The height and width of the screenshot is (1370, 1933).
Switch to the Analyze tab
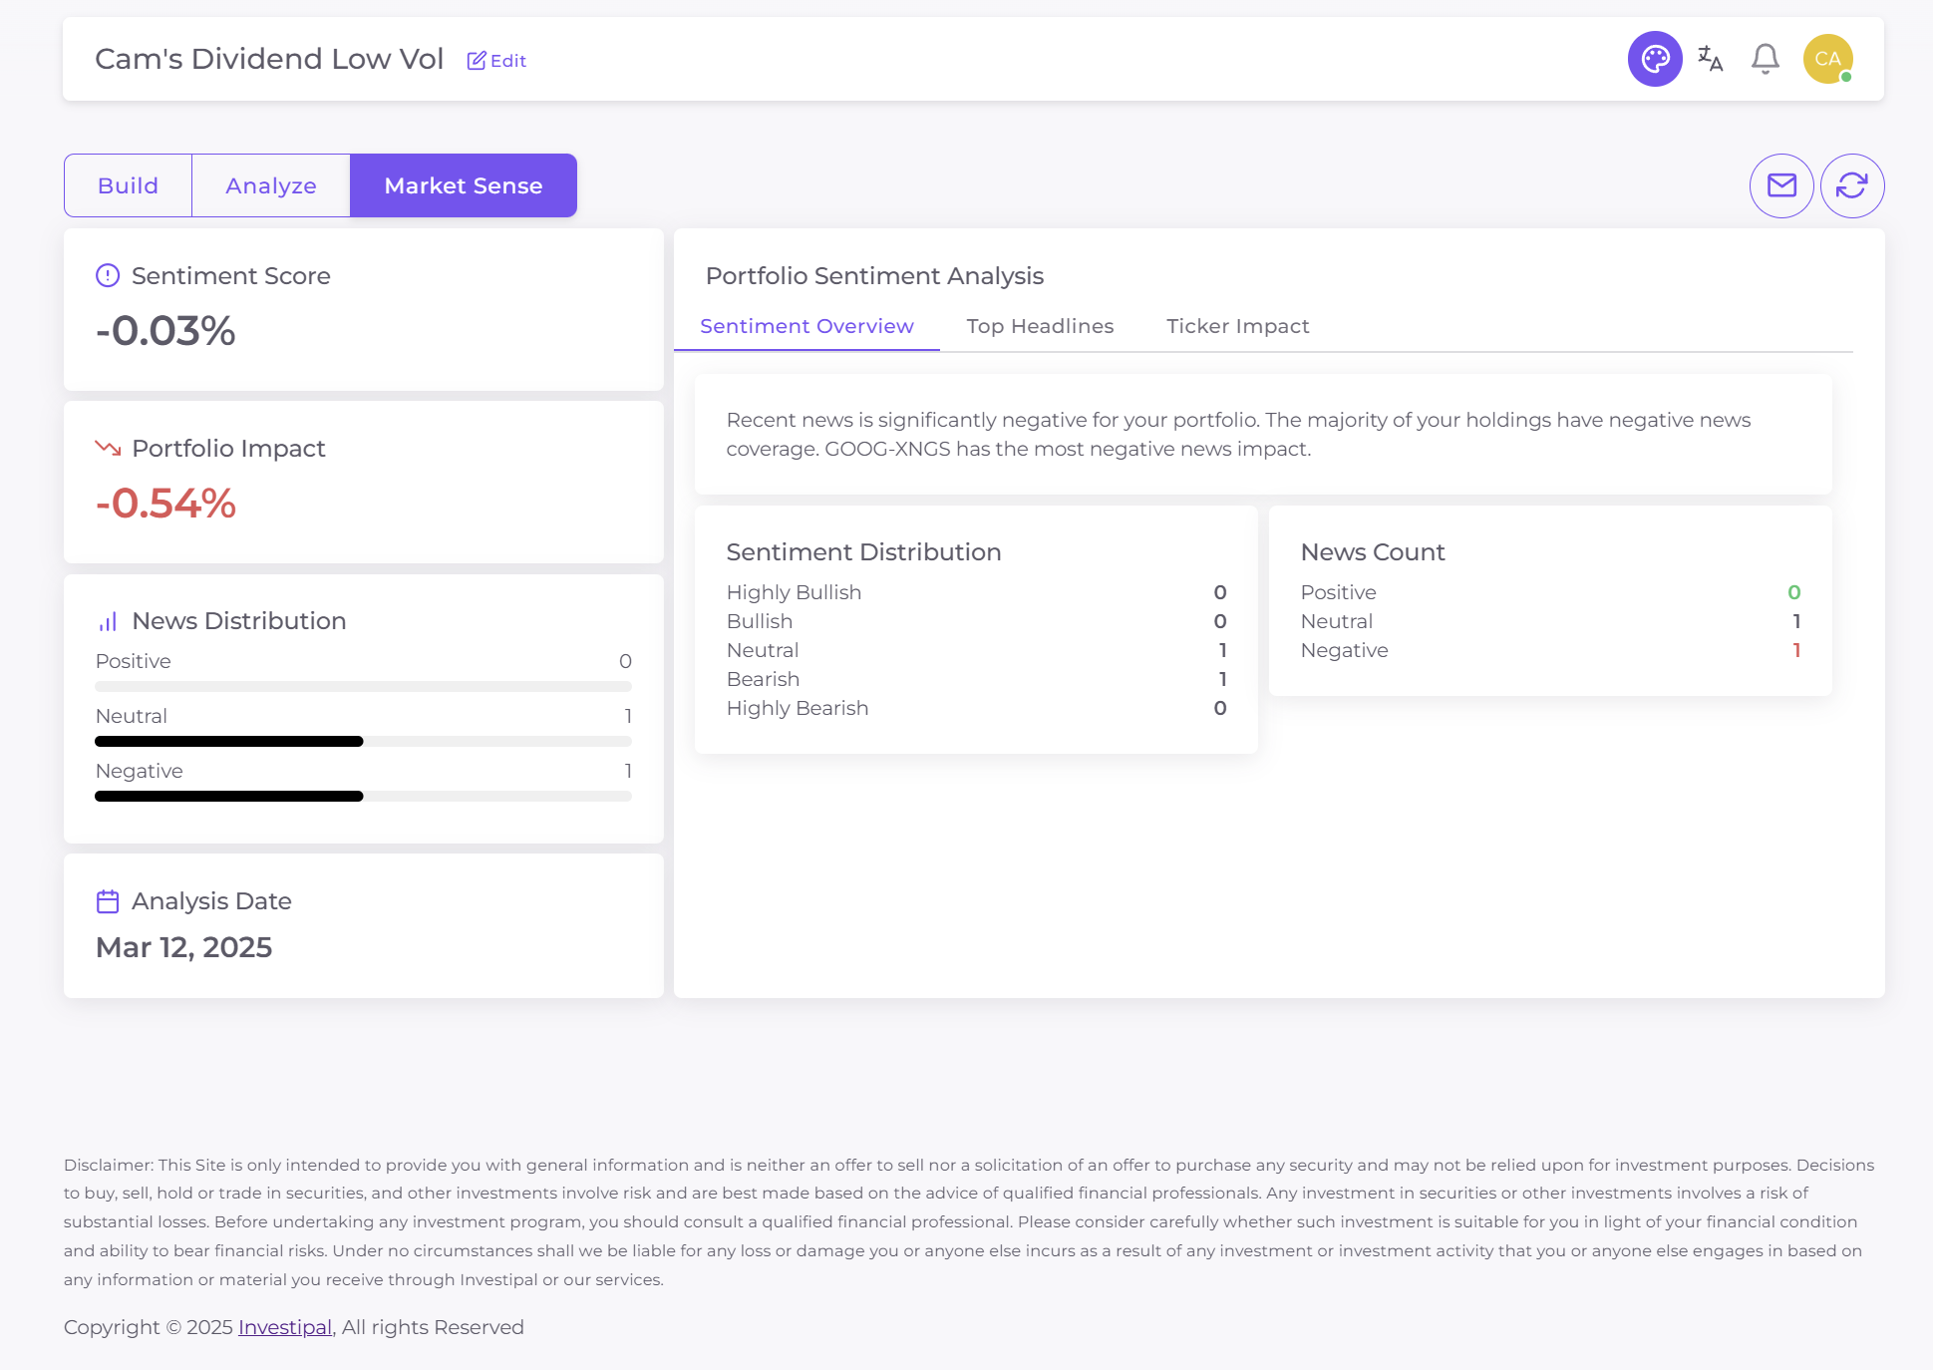(x=270, y=184)
